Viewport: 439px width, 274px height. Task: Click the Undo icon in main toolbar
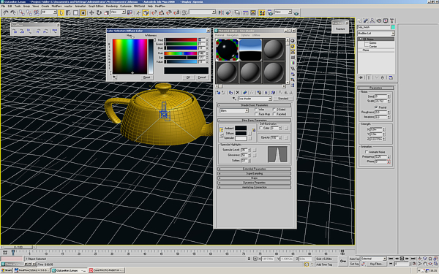pyautogui.click(x=6, y=12)
